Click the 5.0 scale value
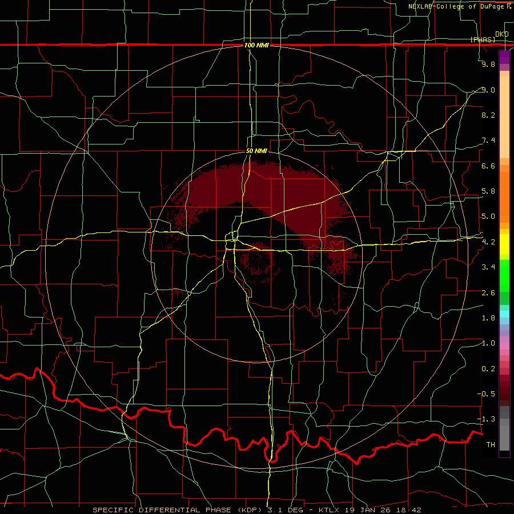 click(x=488, y=216)
